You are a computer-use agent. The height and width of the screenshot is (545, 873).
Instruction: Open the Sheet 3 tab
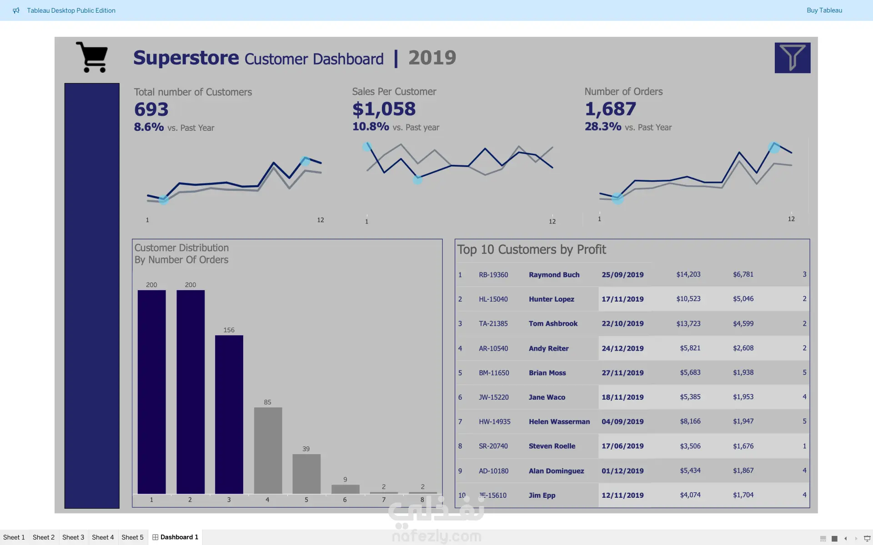(73, 537)
